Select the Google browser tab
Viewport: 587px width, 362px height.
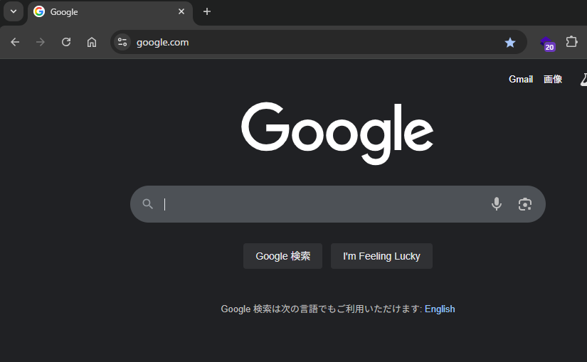pyautogui.click(x=110, y=12)
